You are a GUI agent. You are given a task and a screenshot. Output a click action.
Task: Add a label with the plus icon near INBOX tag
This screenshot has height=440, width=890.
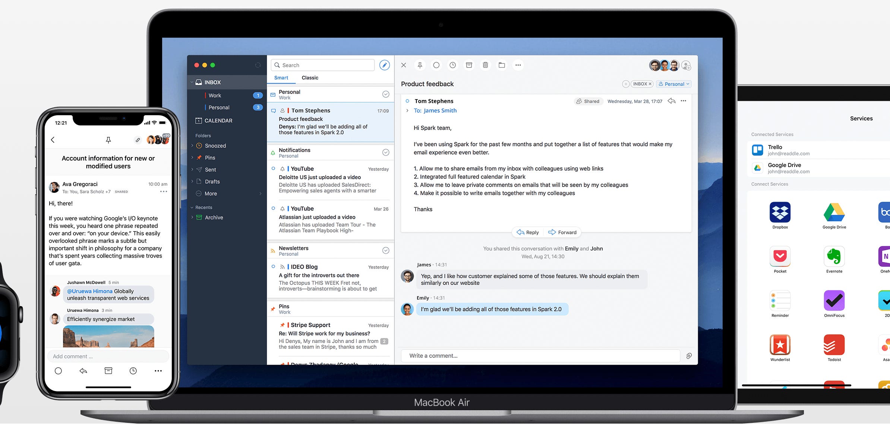pos(626,84)
